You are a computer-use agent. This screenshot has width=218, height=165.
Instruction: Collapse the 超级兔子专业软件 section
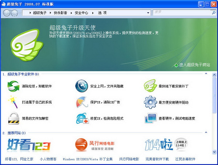(x=206, y=74)
